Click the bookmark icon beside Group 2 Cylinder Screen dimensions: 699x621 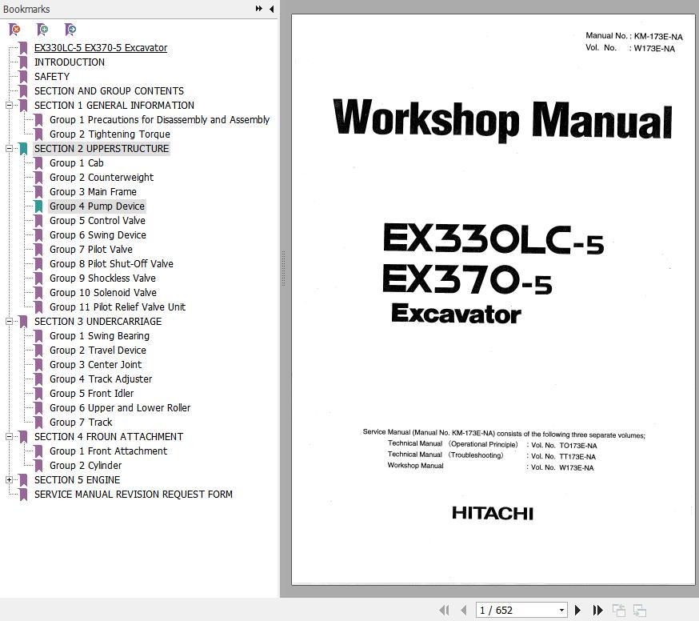(x=38, y=465)
